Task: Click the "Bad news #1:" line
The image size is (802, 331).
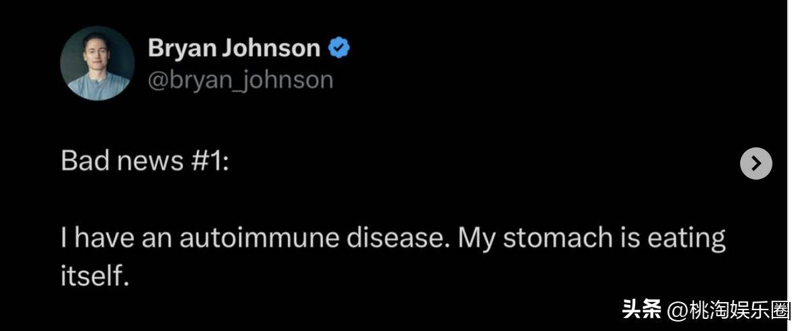Action: point(145,161)
